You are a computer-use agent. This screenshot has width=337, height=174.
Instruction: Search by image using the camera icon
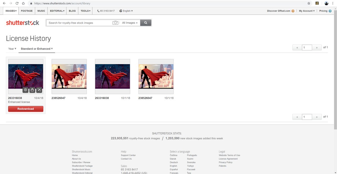pos(115,23)
